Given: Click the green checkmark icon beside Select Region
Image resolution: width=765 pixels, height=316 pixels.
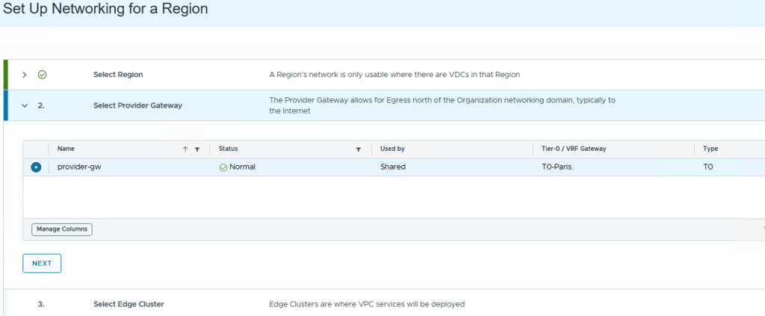Looking at the screenshot, I should coord(43,75).
